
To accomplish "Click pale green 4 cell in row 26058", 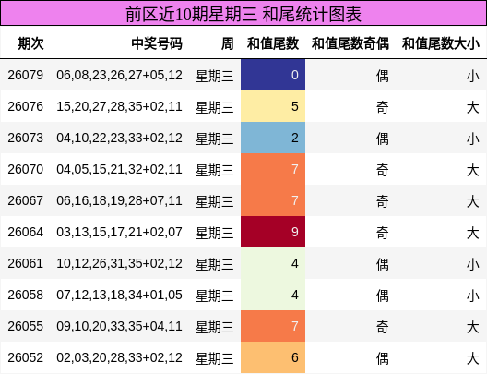I will pyautogui.click(x=273, y=295).
